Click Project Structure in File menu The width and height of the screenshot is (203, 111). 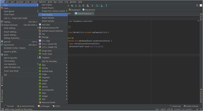point(19,25)
